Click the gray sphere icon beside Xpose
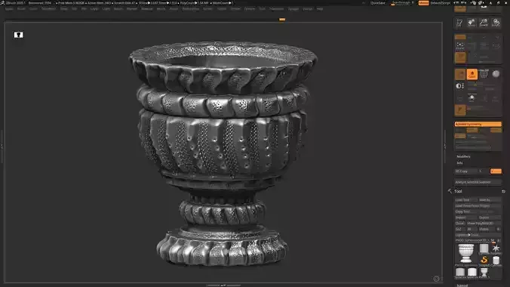 pos(496,74)
